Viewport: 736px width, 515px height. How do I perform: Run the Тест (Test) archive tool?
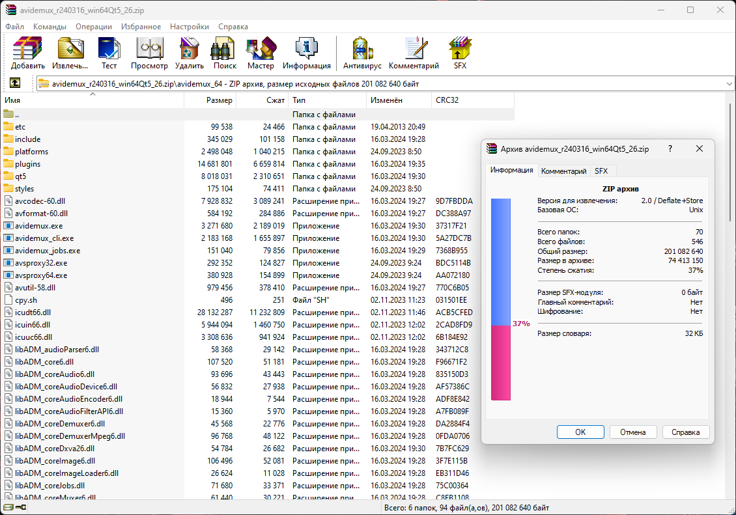[x=109, y=53]
